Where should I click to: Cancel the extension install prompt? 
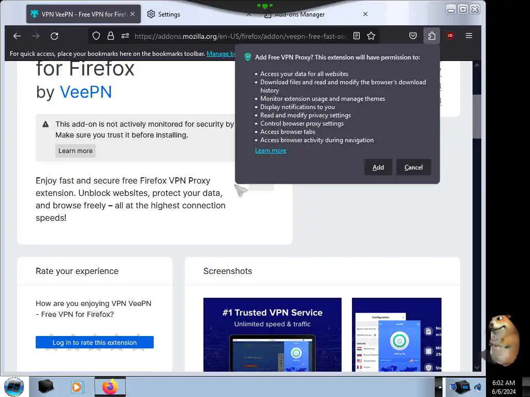(x=414, y=167)
